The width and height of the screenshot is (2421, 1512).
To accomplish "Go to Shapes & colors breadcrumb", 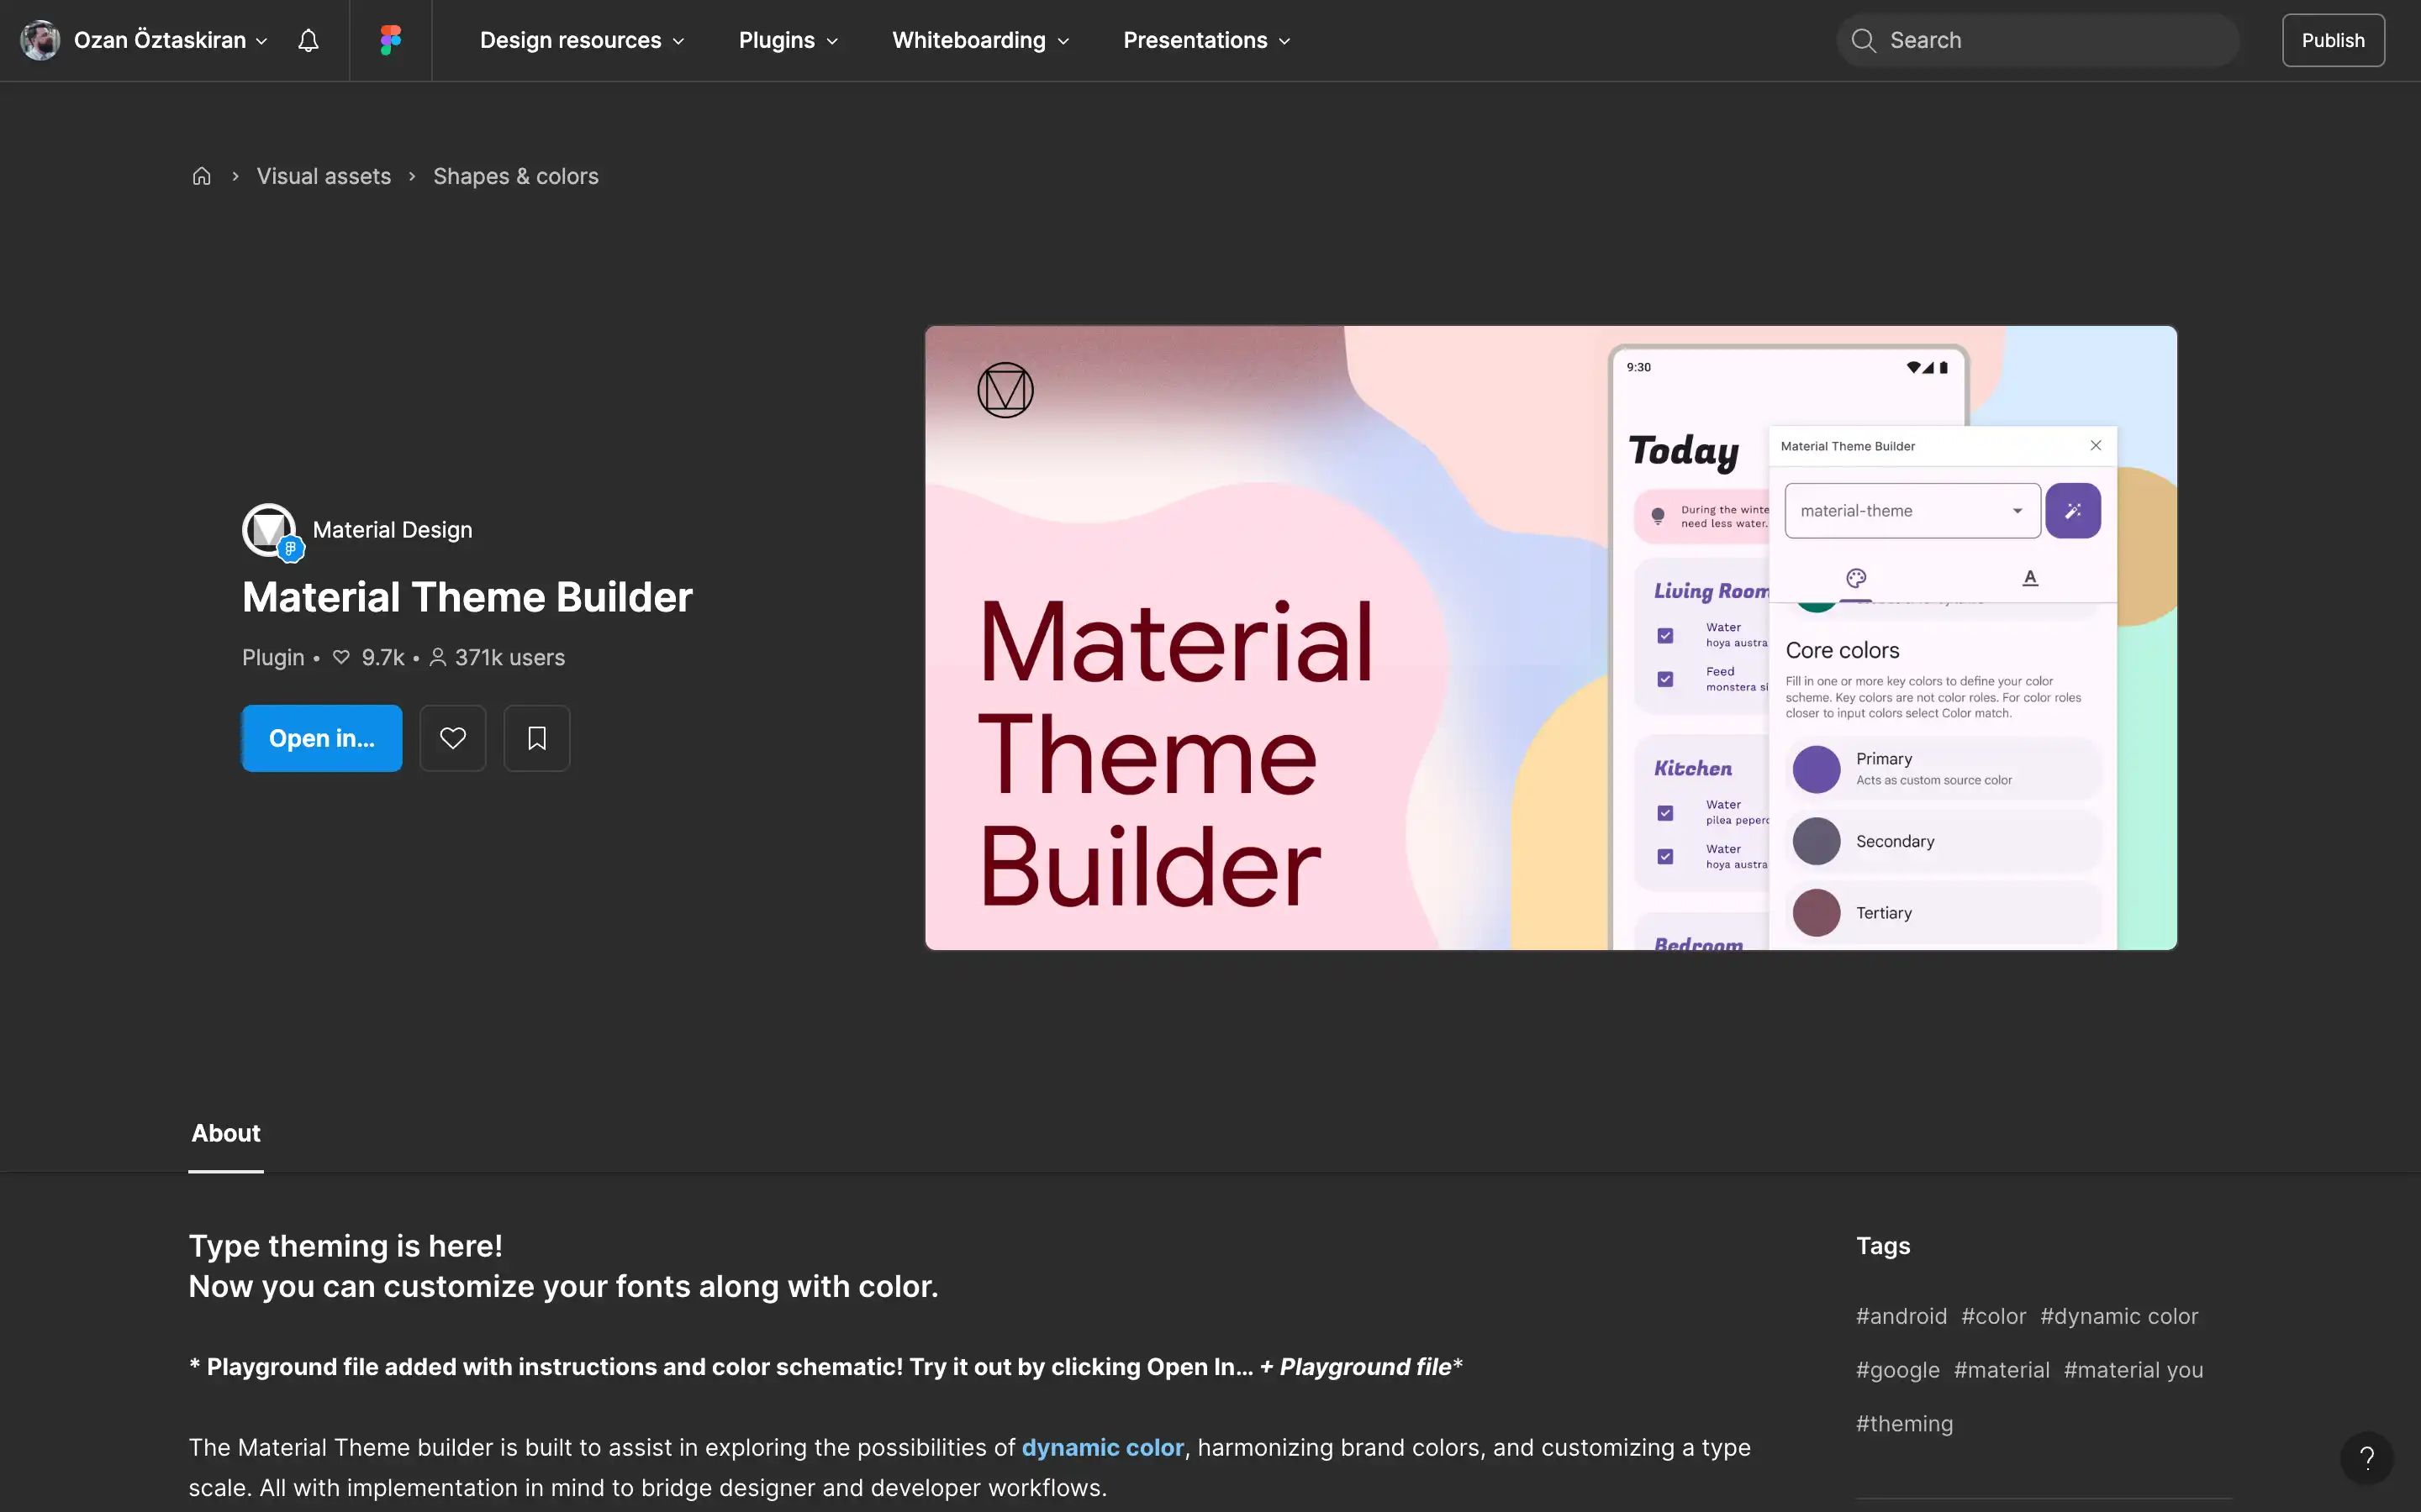I will [x=516, y=176].
